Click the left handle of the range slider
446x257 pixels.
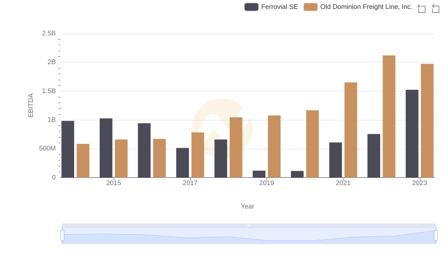point(62,236)
